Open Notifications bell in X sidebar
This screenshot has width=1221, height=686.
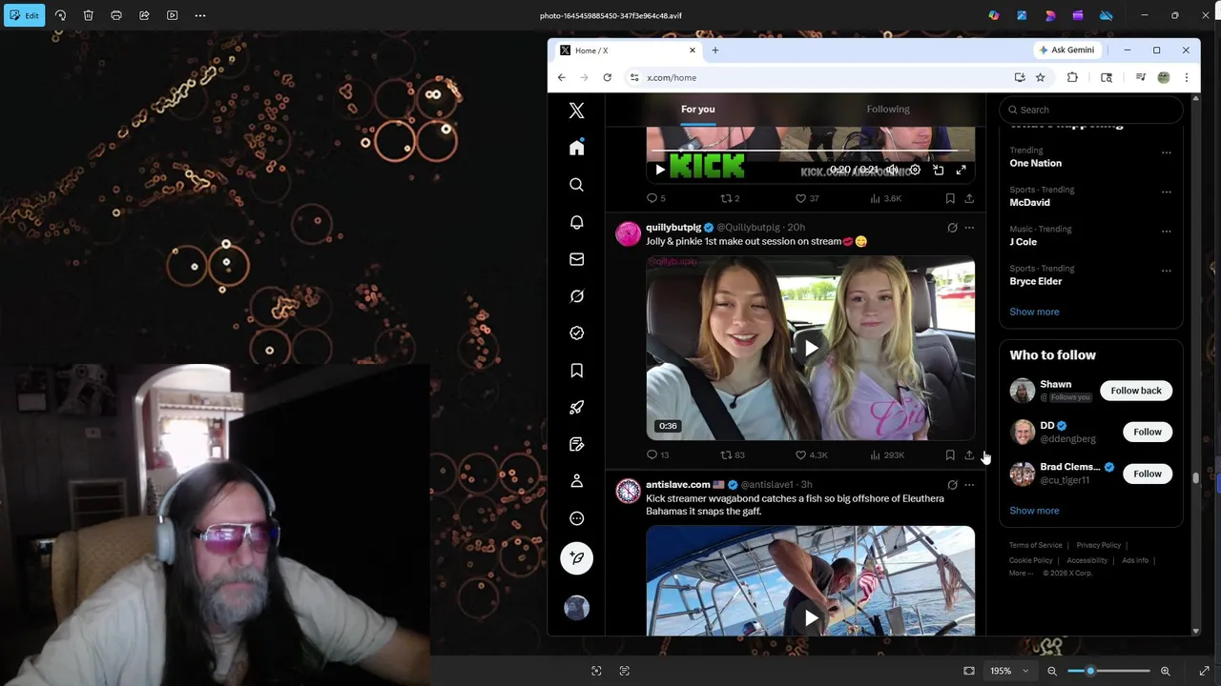click(576, 222)
